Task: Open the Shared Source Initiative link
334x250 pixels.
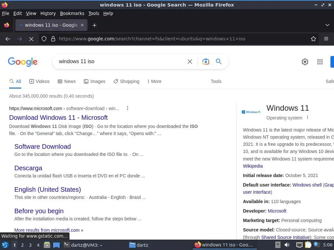Action: click(285, 237)
